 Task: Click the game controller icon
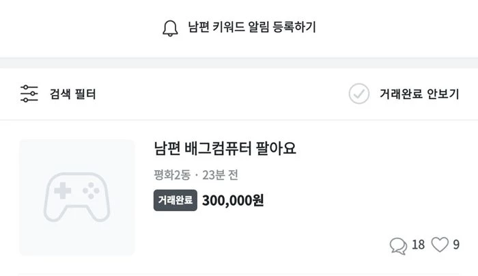(x=76, y=197)
